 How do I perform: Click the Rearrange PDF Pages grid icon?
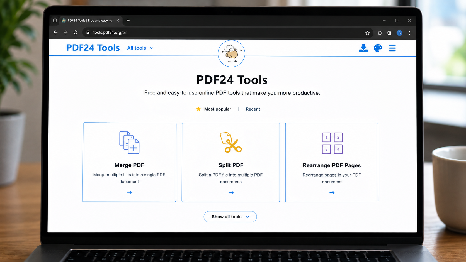coord(332,143)
